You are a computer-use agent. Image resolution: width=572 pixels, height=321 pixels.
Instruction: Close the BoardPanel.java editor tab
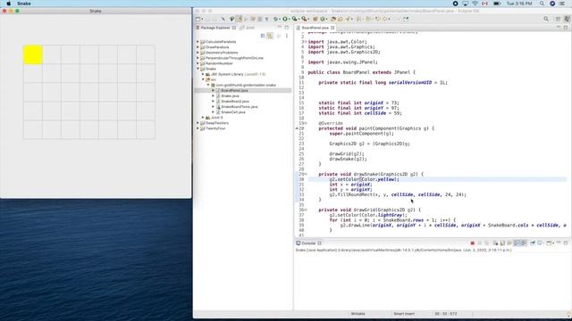coord(332,28)
